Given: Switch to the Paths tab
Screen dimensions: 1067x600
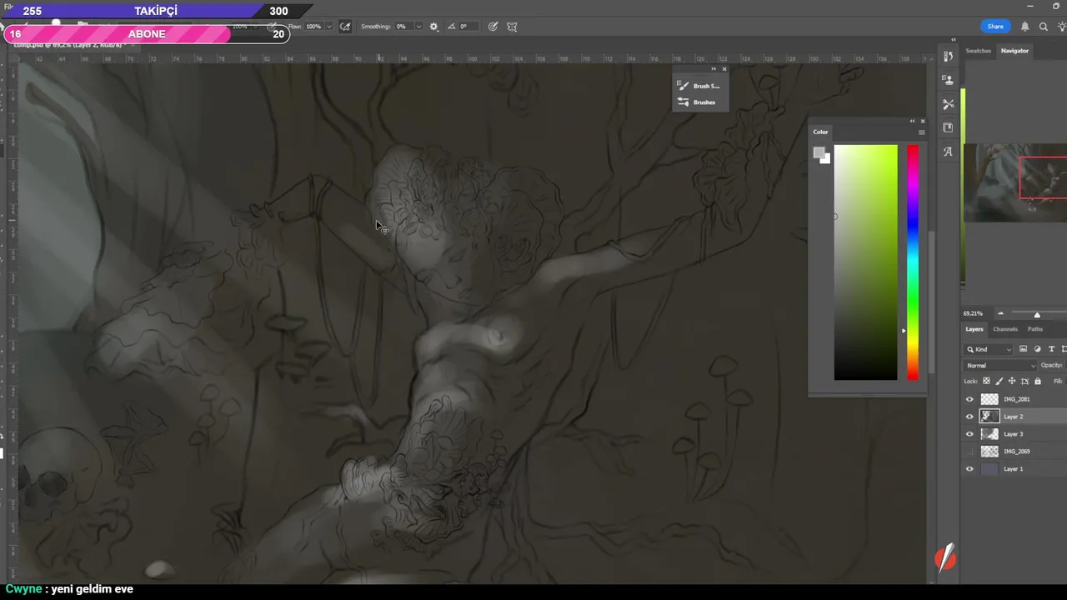Looking at the screenshot, I should 1035,329.
